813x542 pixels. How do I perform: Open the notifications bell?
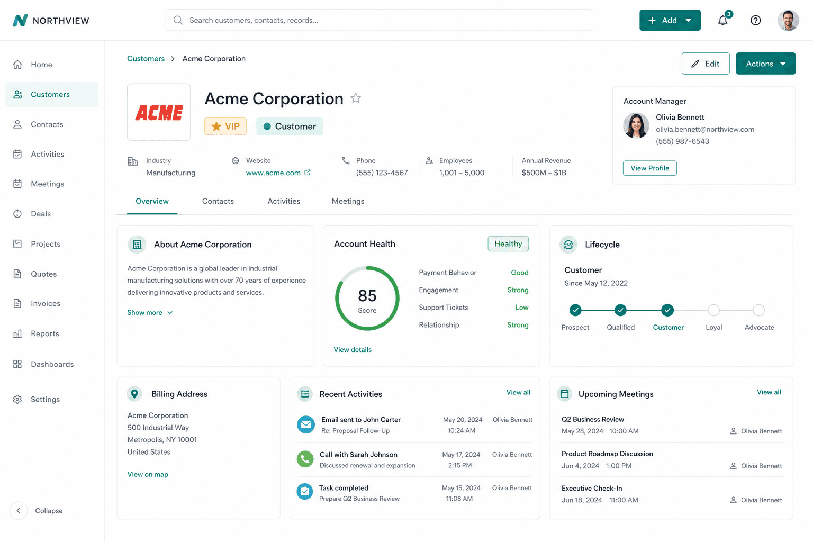point(722,20)
